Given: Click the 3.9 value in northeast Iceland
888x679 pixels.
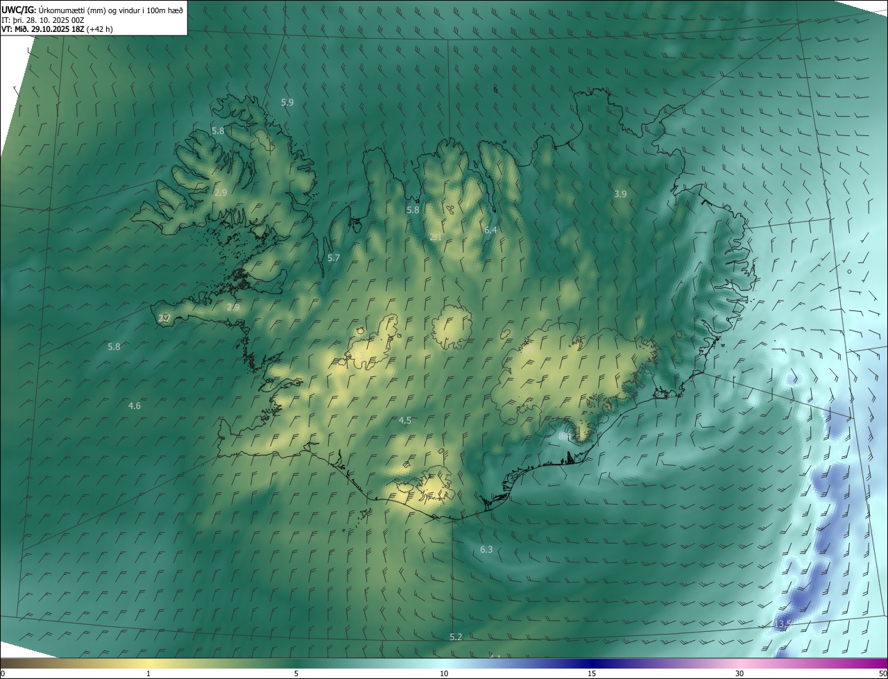Looking at the screenshot, I should coord(620,194).
